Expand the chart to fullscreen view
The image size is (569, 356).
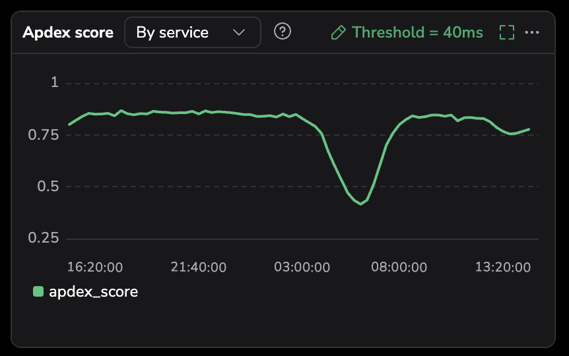tap(506, 32)
